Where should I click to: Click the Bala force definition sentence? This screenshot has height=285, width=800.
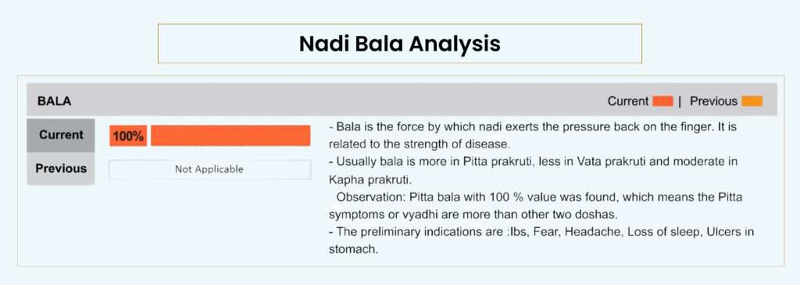pos(533,126)
